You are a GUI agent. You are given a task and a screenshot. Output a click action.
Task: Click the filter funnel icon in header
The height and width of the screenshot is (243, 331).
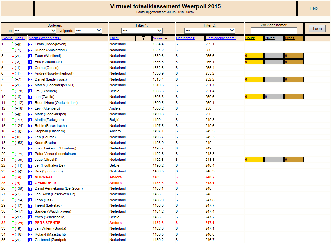[x=144, y=38]
